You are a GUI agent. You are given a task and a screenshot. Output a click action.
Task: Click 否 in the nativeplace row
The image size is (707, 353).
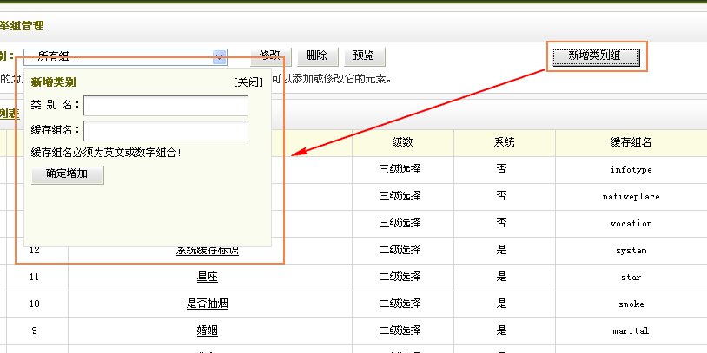(501, 196)
